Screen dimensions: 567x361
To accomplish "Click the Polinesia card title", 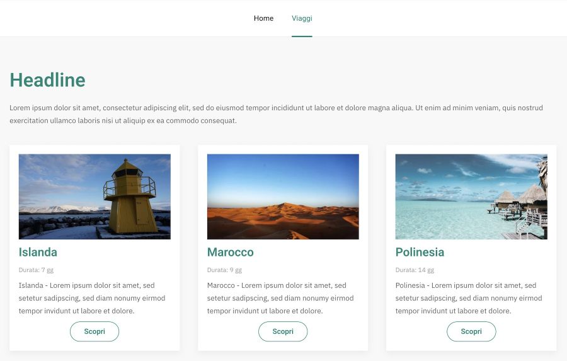I will coord(420,252).
